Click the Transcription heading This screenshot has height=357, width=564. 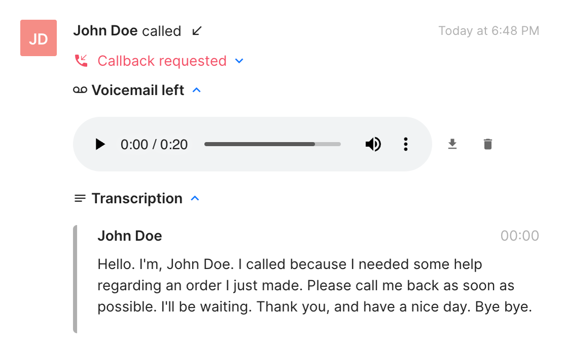137,198
